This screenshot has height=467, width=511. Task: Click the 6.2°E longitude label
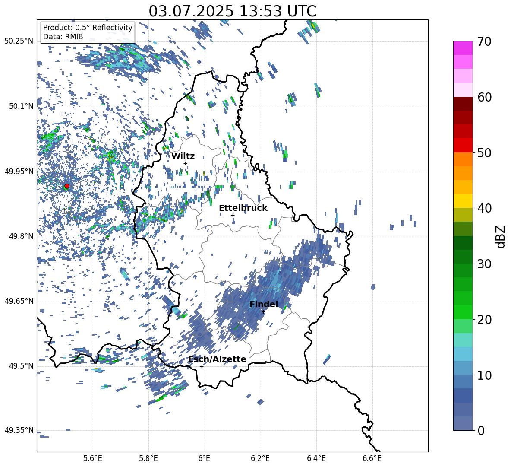[260, 458]
